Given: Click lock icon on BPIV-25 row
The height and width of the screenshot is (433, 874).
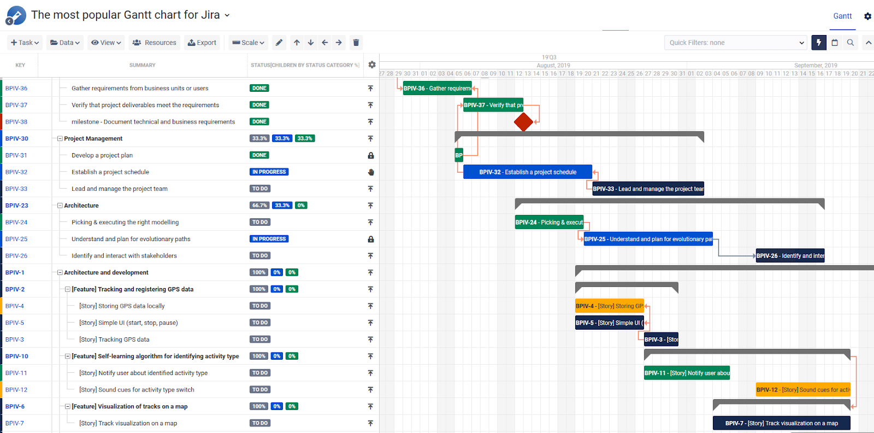Looking at the screenshot, I should pyautogui.click(x=371, y=239).
